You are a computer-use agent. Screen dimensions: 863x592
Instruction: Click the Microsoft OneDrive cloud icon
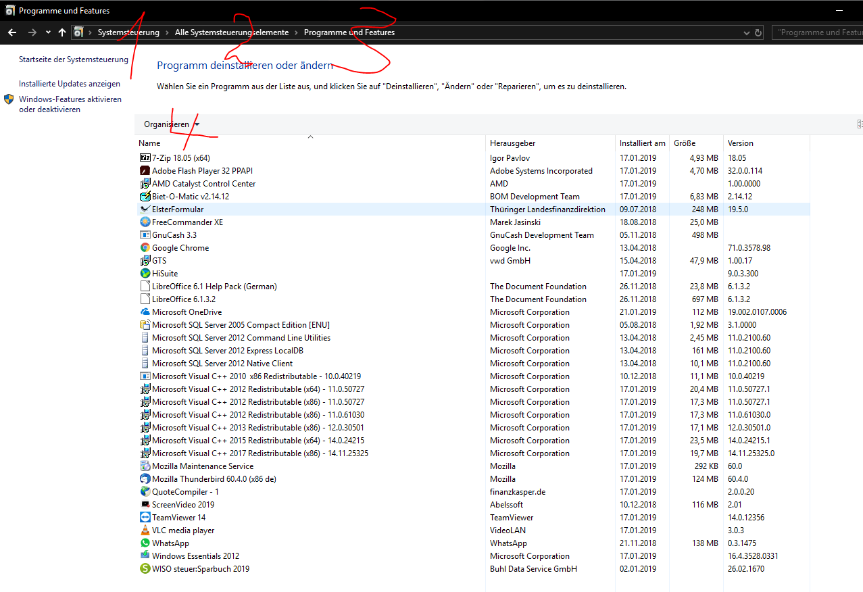coord(145,312)
